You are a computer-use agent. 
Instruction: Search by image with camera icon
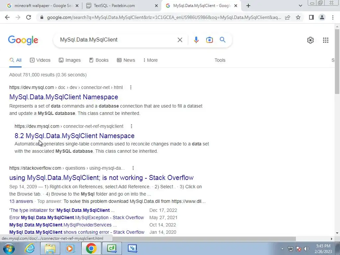(x=209, y=40)
